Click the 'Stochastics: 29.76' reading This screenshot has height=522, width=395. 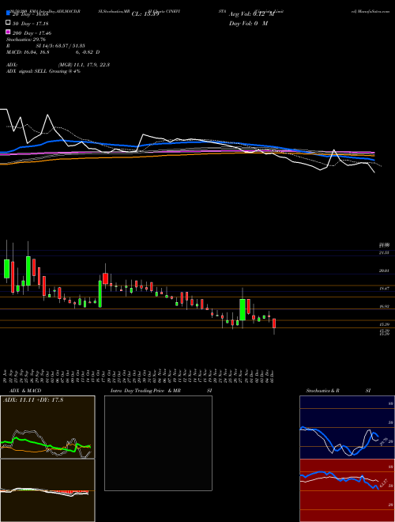click(28, 40)
